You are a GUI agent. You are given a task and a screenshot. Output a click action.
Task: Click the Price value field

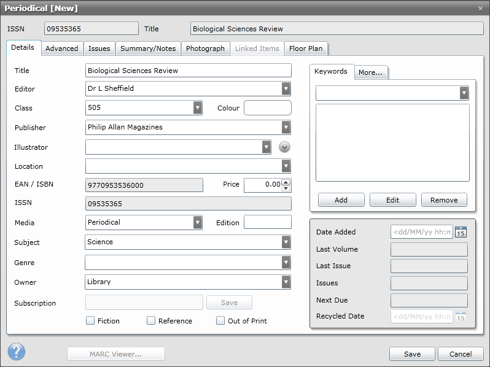tap(263, 185)
